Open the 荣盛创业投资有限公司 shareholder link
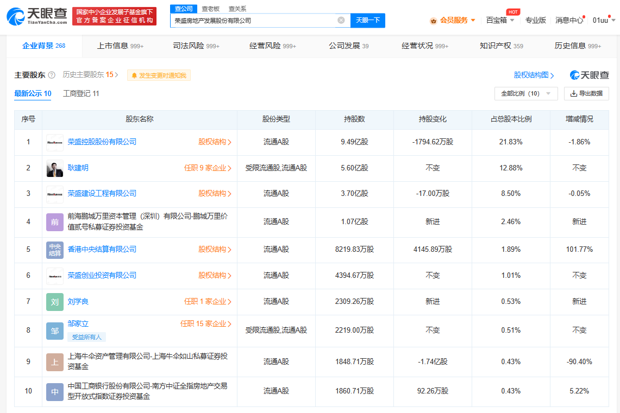Image resolution: width=620 pixels, height=413 pixels. 102,275
